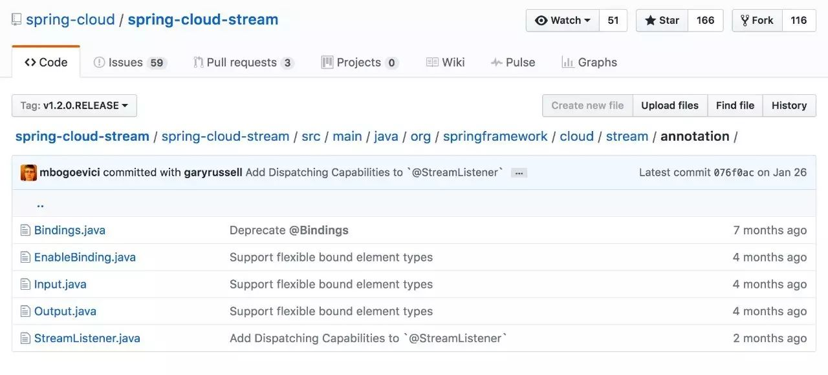
Task: Go up to parent directory (..)
Action: coord(40,204)
